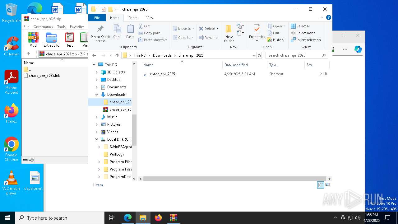398x224 pixels.
Task: Open Explorer Help question mark icon
Action: (329, 18)
